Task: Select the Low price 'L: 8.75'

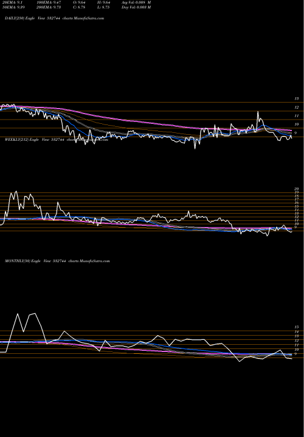Action: click(x=103, y=7)
